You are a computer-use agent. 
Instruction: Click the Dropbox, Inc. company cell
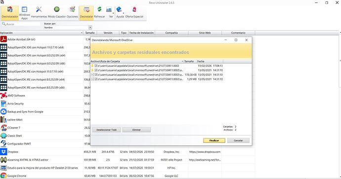(171, 152)
